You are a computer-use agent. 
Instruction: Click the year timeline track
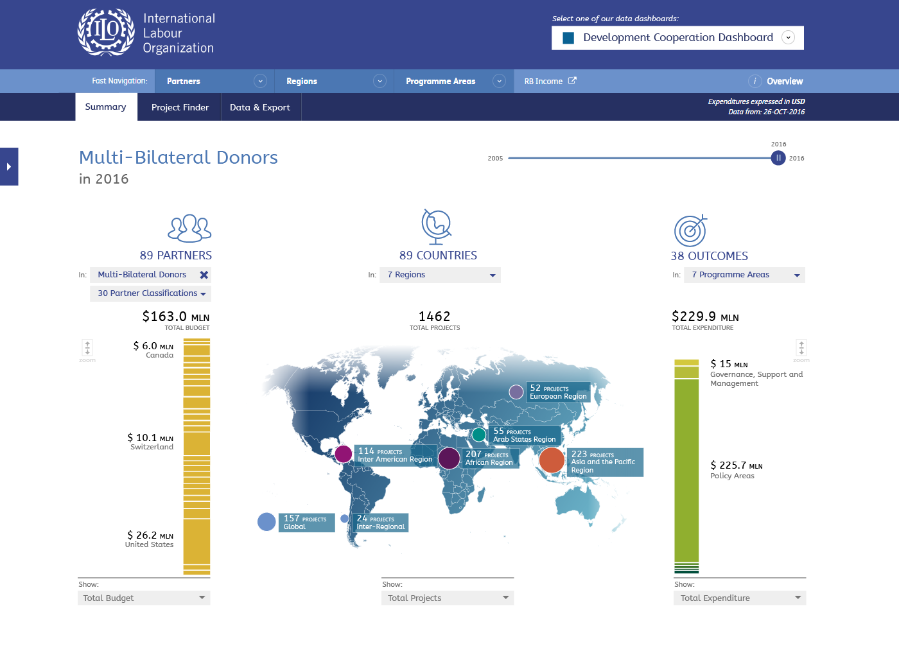tap(640, 158)
